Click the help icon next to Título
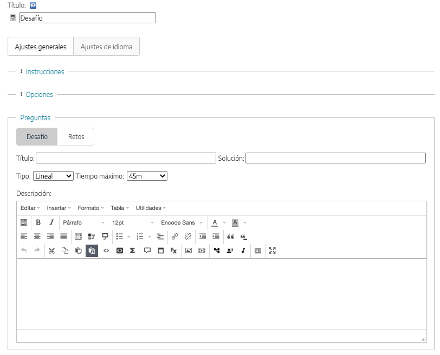The image size is (440, 355). pyautogui.click(x=33, y=5)
